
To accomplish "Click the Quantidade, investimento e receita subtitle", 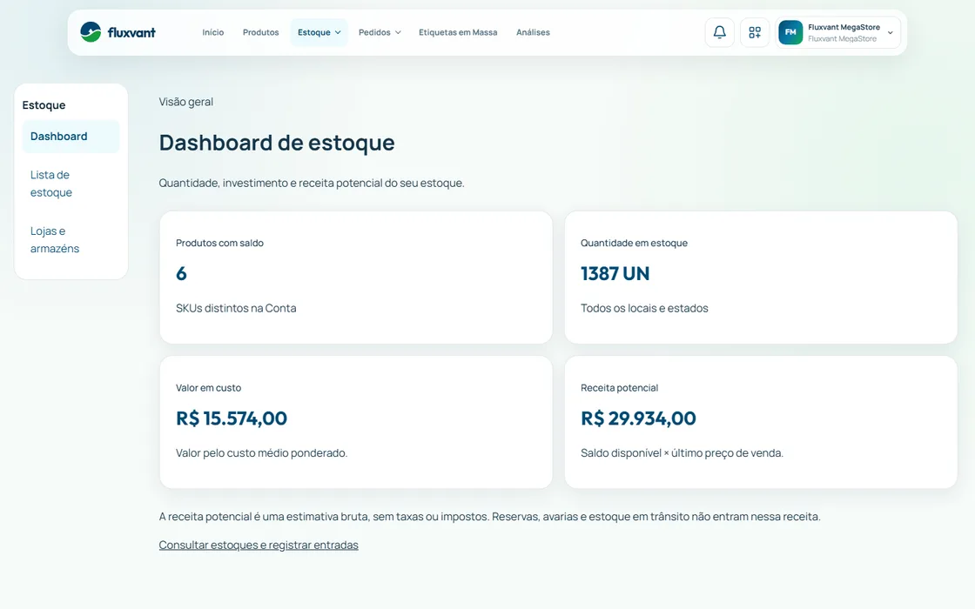I will point(312,183).
